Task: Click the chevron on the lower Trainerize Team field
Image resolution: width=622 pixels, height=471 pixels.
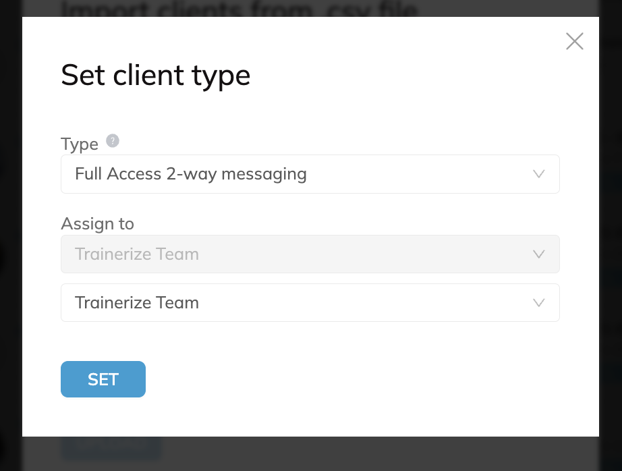Action: (538, 303)
